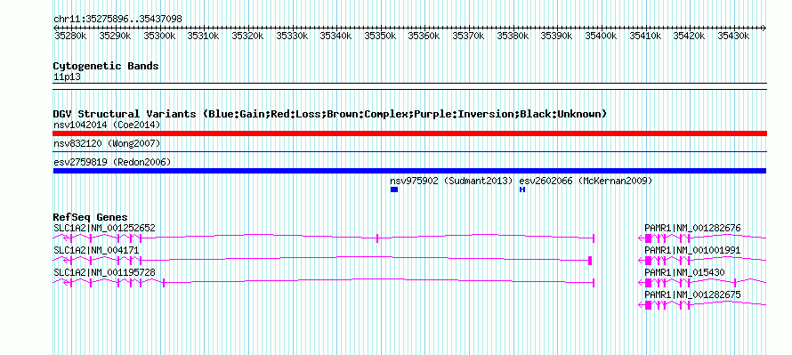The height and width of the screenshot is (355, 792).
Task: Click the SLC1A2|NM_004171 transcript label
Action: pos(96,250)
